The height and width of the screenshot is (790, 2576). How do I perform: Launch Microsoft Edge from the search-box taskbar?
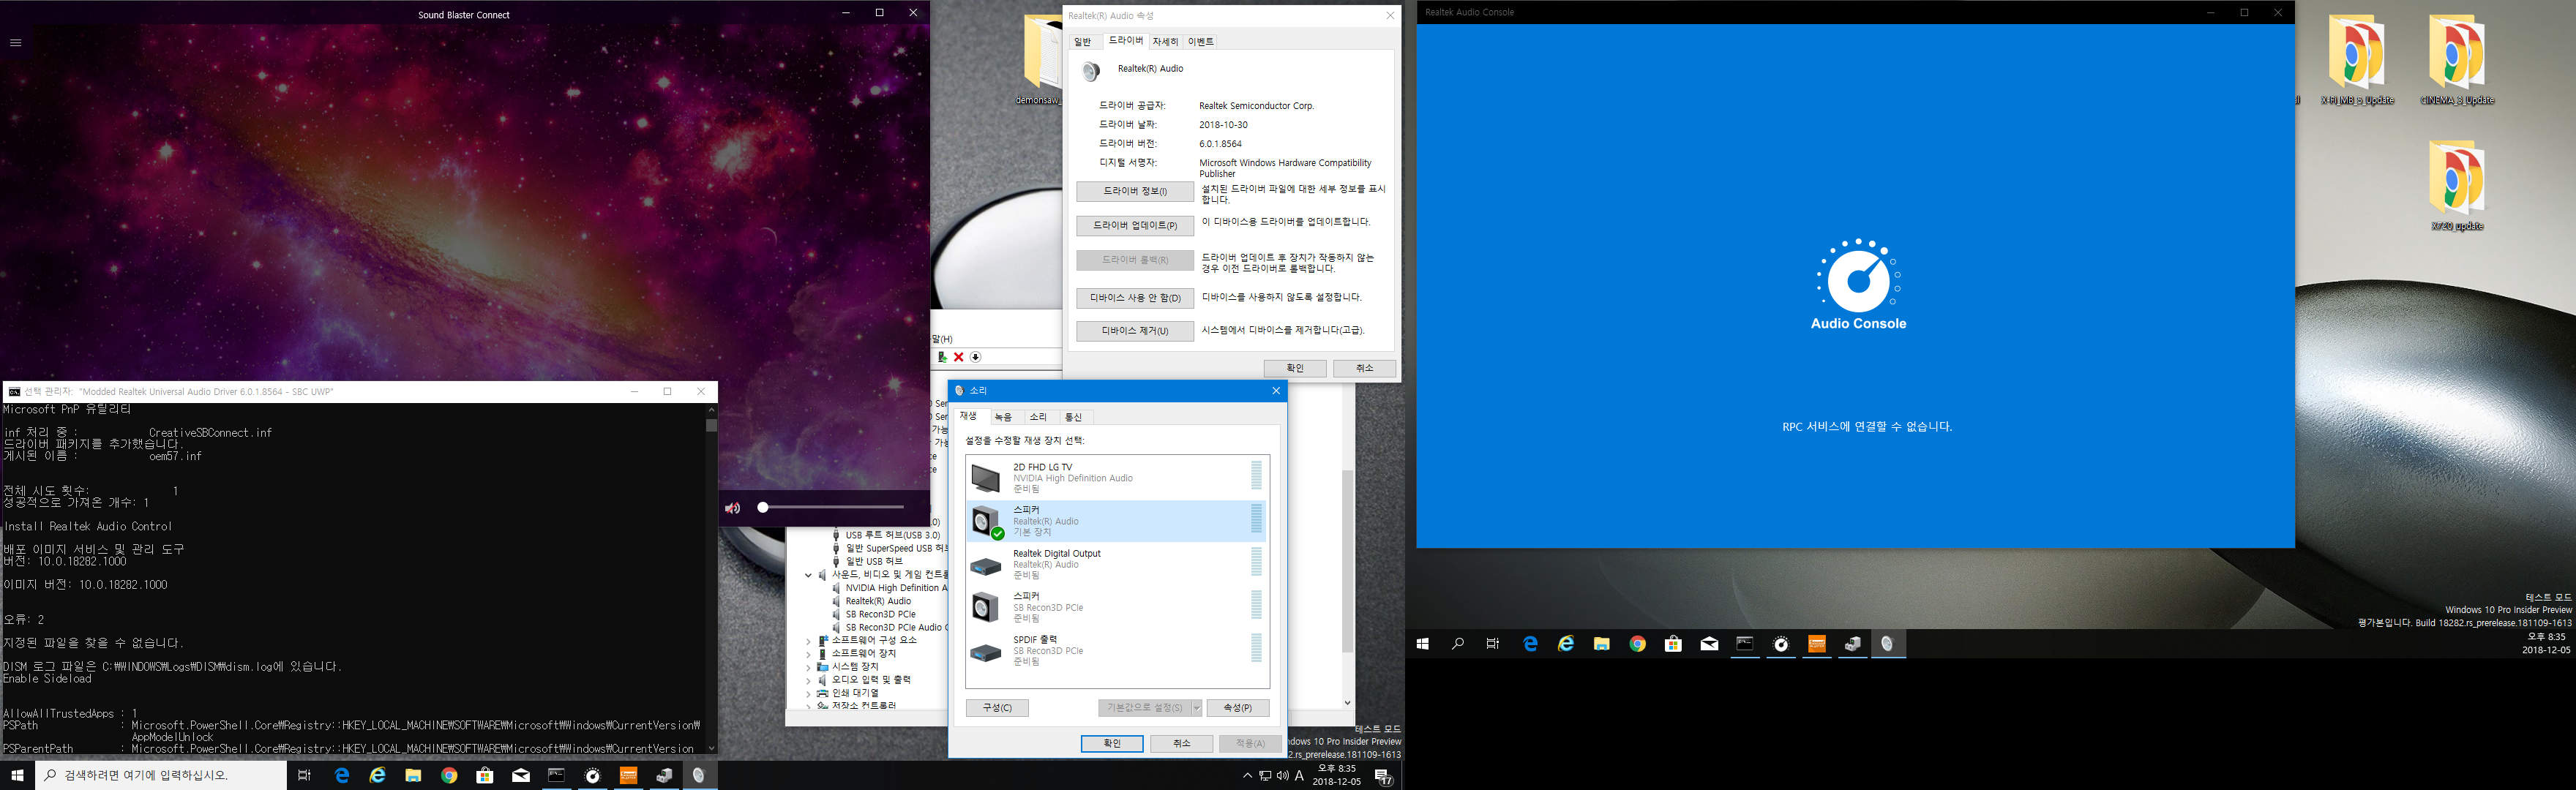[342, 775]
